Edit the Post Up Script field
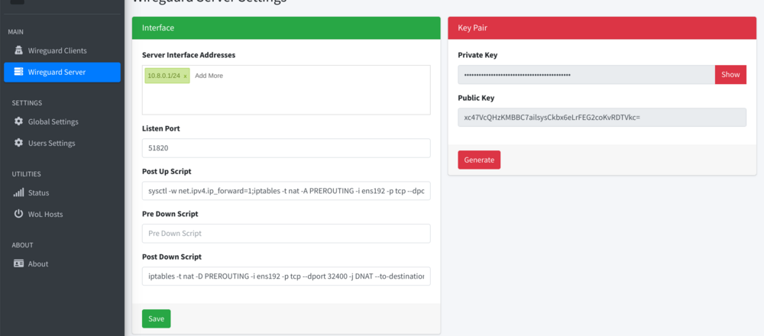764x336 pixels. click(286, 191)
